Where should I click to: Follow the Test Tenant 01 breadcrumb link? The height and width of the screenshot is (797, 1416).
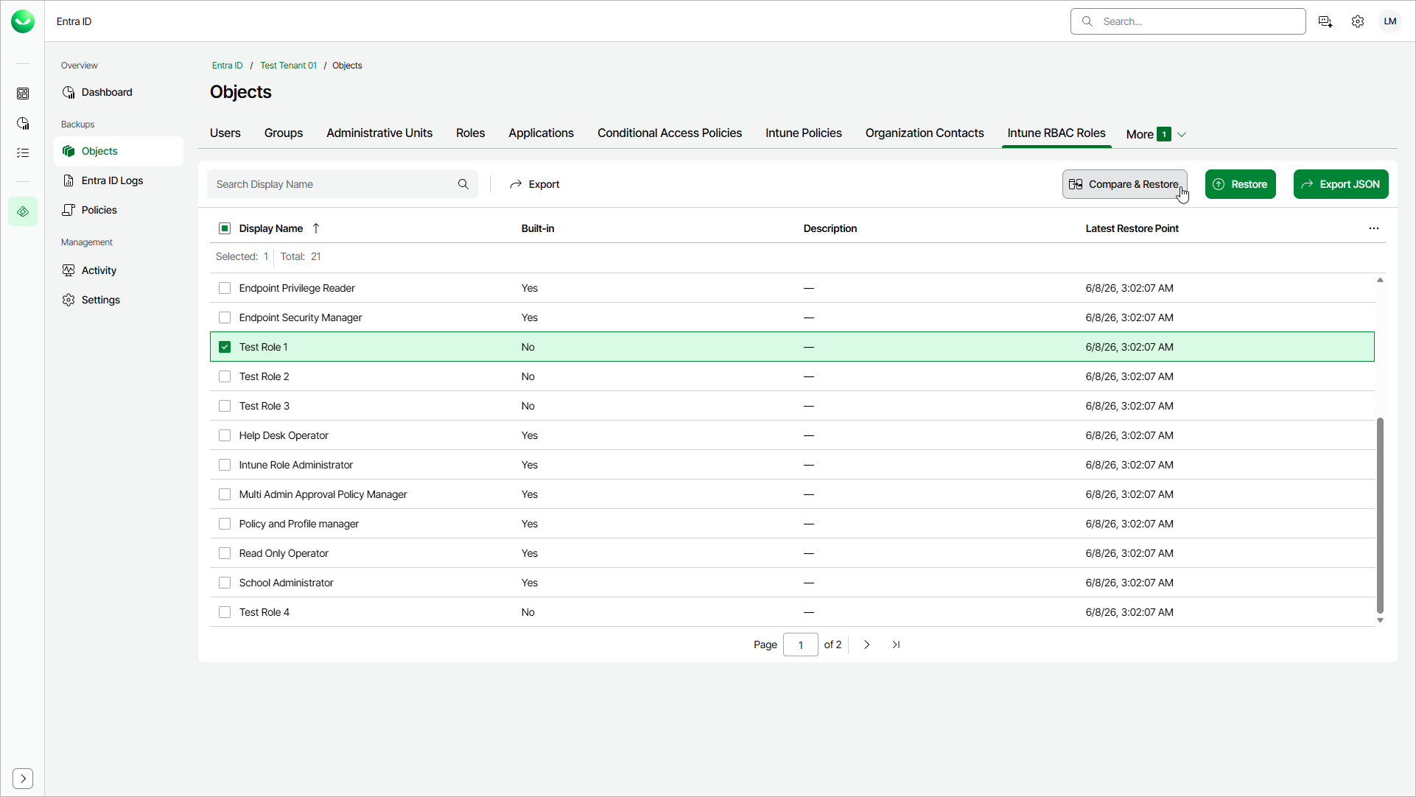click(x=288, y=66)
